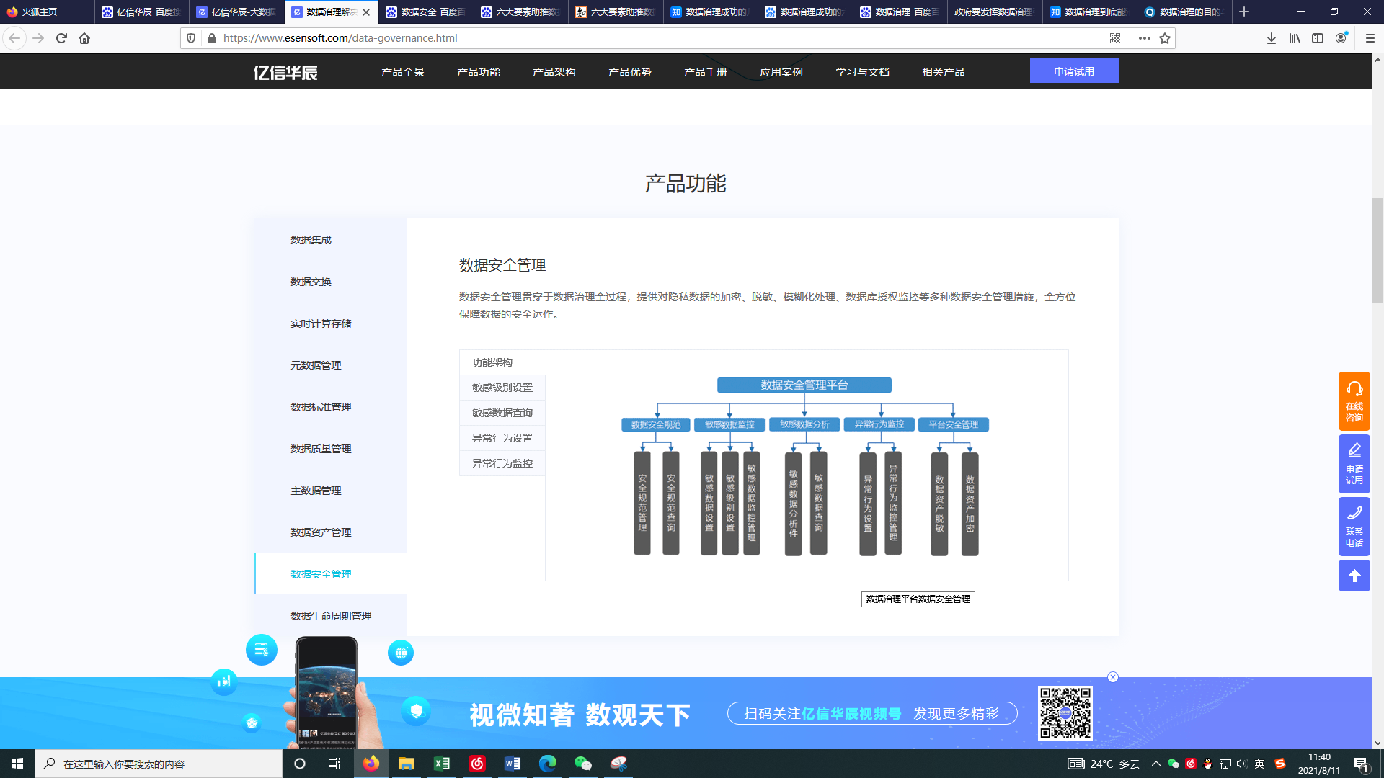Open Excel from the taskbar

point(442,764)
